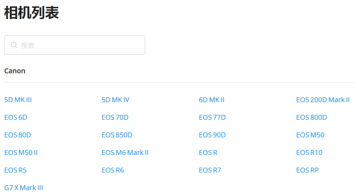Open the EOS R5 link

pos(15,170)
